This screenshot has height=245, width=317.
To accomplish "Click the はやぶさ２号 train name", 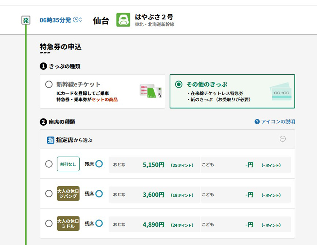I will [x=154, y=17].
